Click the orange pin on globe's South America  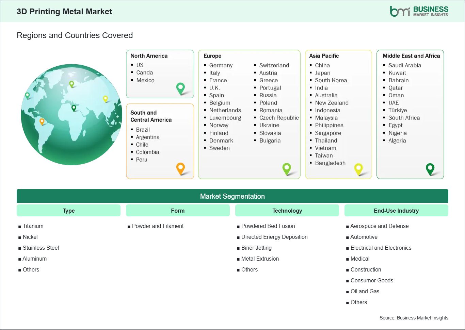pos(42,121)
